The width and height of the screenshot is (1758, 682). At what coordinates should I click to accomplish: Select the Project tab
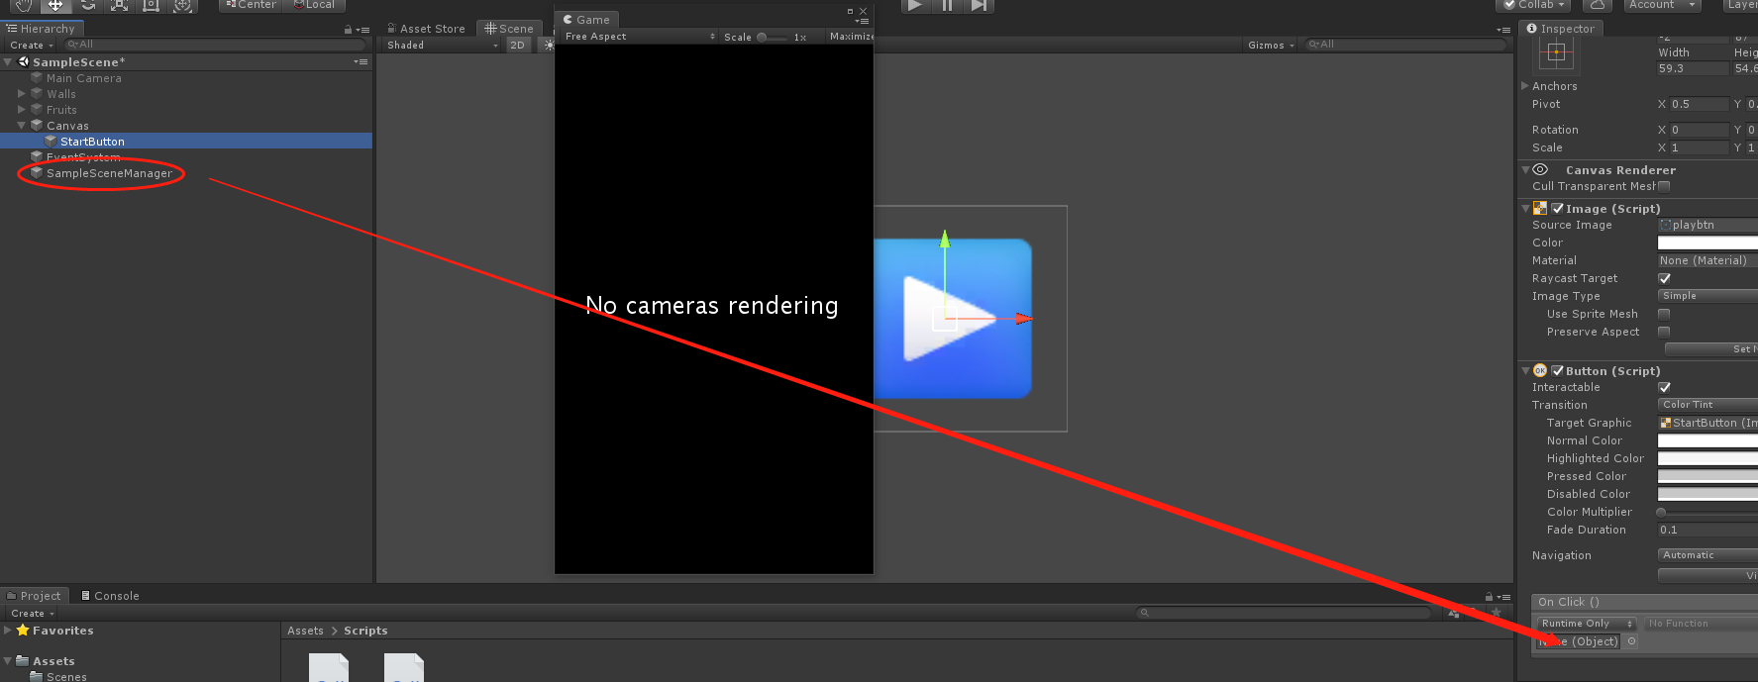tap(35, 596)
